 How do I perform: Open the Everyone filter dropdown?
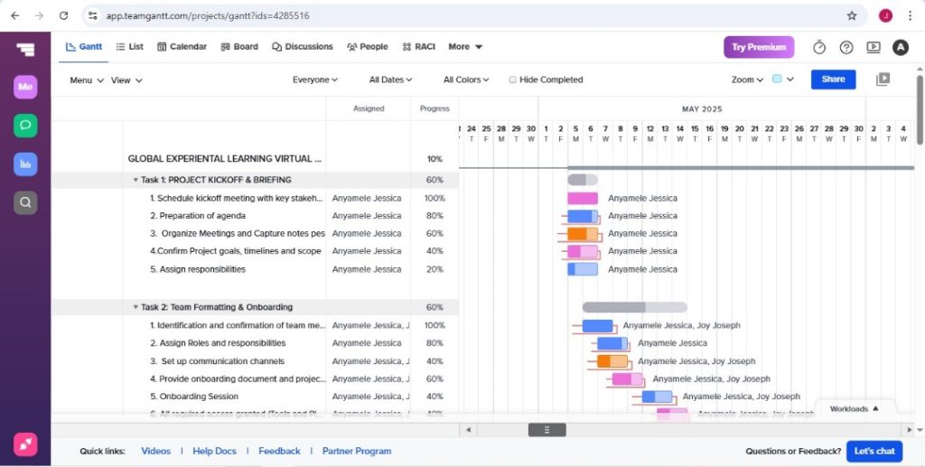[314, 79]
